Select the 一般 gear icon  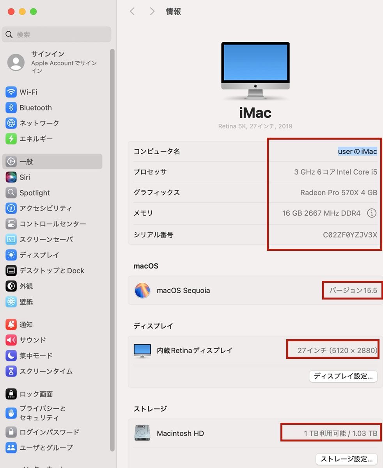[x=11, y=161]
